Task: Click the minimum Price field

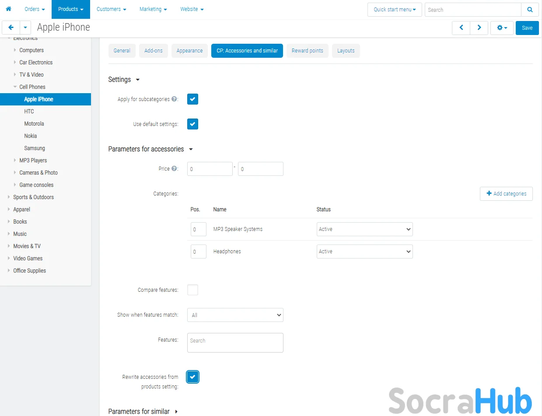Action: [210, 169]
